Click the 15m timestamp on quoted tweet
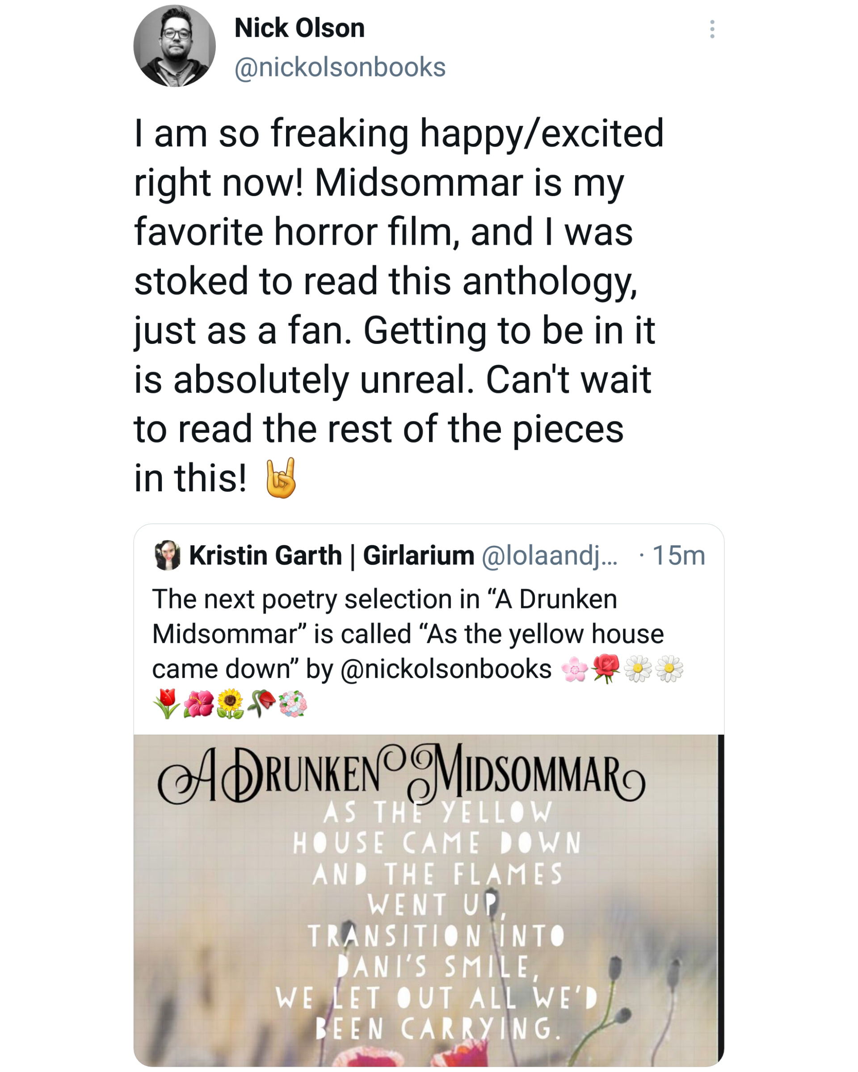The width and height of the screenshot is (858, 1072). click(678, 555)
